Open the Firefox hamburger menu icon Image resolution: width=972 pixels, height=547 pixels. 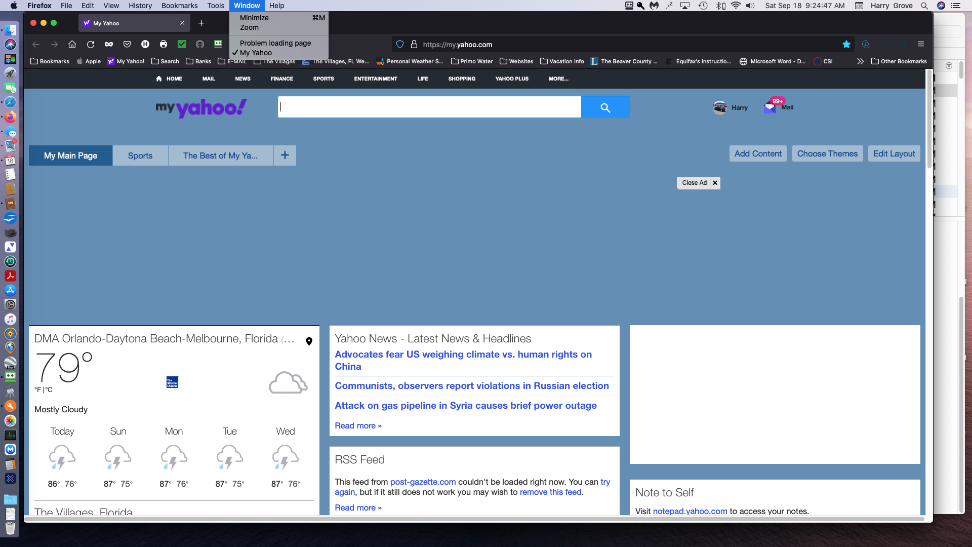pyautogui.click(x=921, y=45)
